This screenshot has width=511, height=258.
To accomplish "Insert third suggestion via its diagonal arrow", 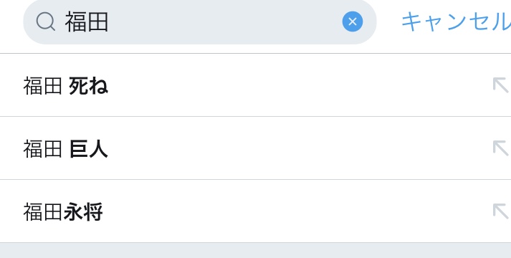I will [500, 211].
